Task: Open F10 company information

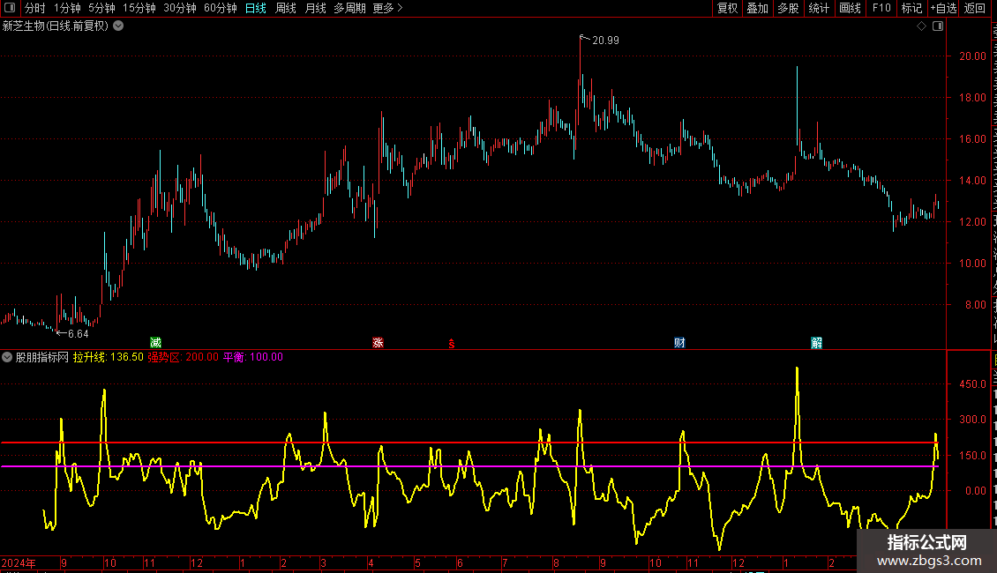Action: click(881, 8)
